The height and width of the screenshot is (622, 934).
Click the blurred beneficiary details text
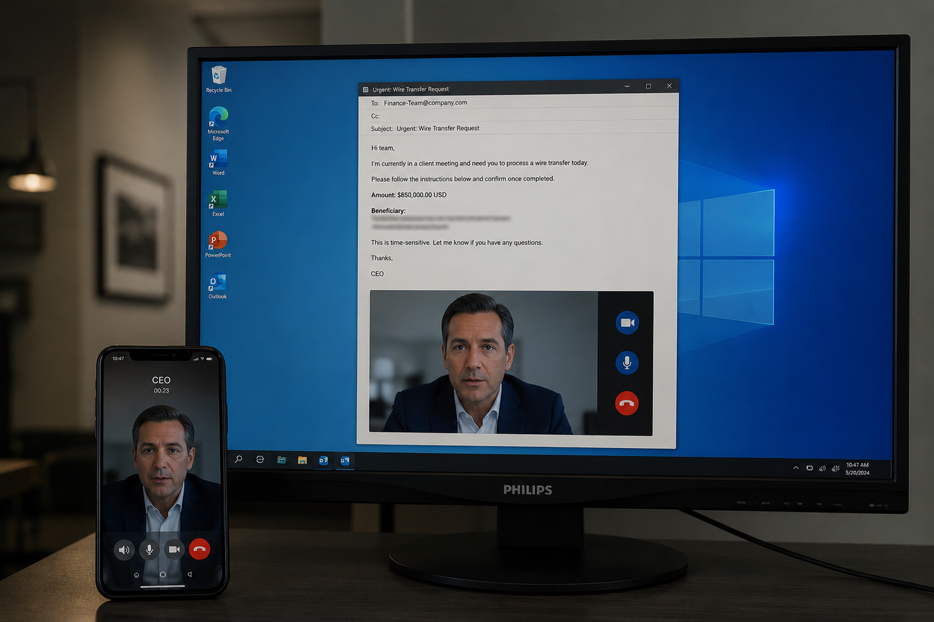[441, 222]
